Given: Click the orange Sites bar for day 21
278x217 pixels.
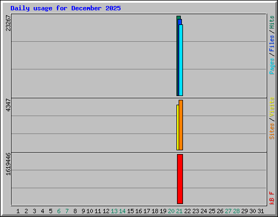Looking at the screenshot, I should point(181,125).
